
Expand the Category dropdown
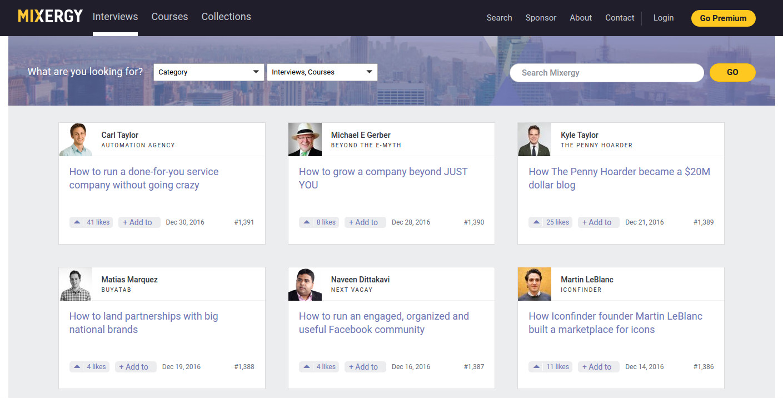click(x=208, y=72)
